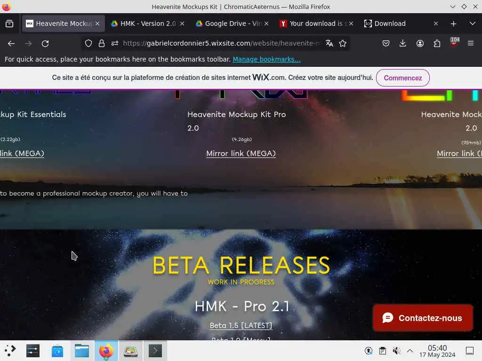This screenshot has width=482, height=361.
Task: Click the HMK - Pro 2.1 heading
Action: (242, 306)
